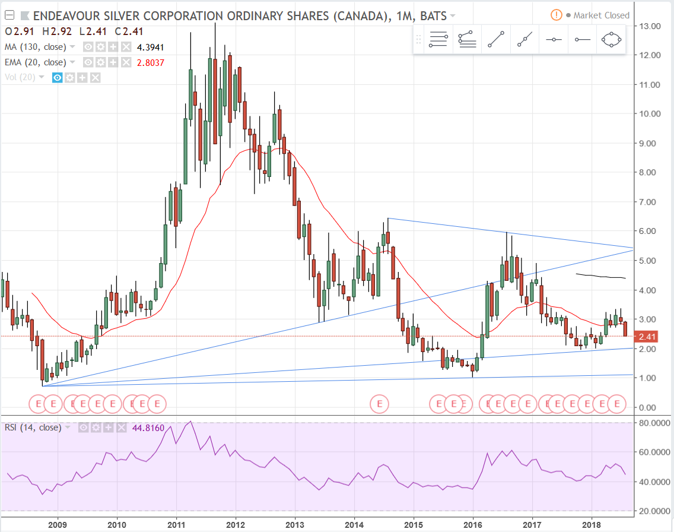Click the first earnings marker before 2009
The width and height of the screenshot is (674, 532).
click(x=38, y=404)
